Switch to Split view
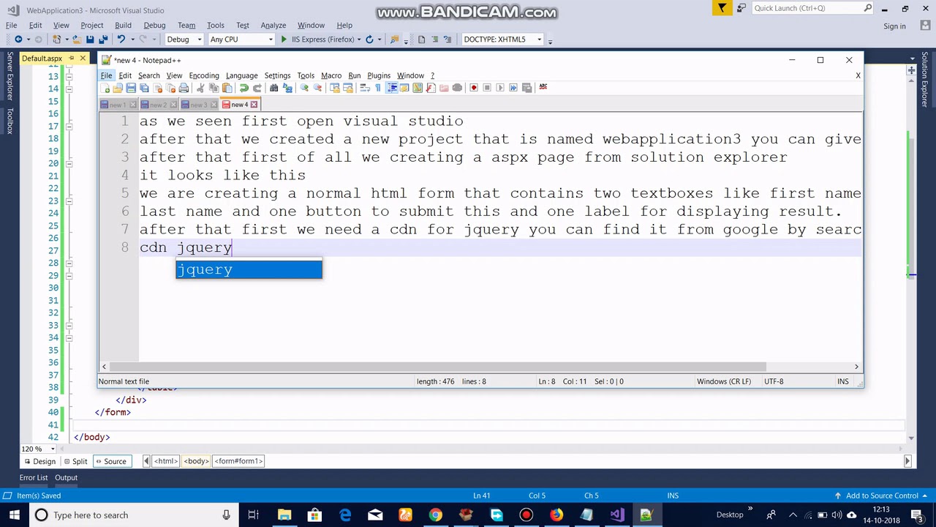The height and width of the screenshot is (527, 936). pos(75,461)
